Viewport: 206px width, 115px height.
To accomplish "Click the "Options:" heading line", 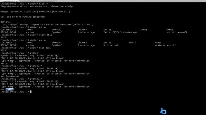I will coord(5,22).
